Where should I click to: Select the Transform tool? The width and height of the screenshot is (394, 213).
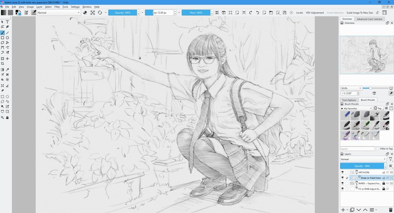[x=2, y=59]
